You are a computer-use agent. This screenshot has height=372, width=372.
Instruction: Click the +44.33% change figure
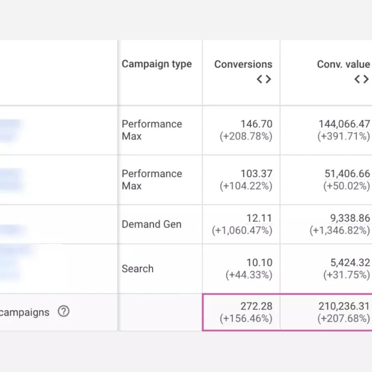tap(249, 275)
